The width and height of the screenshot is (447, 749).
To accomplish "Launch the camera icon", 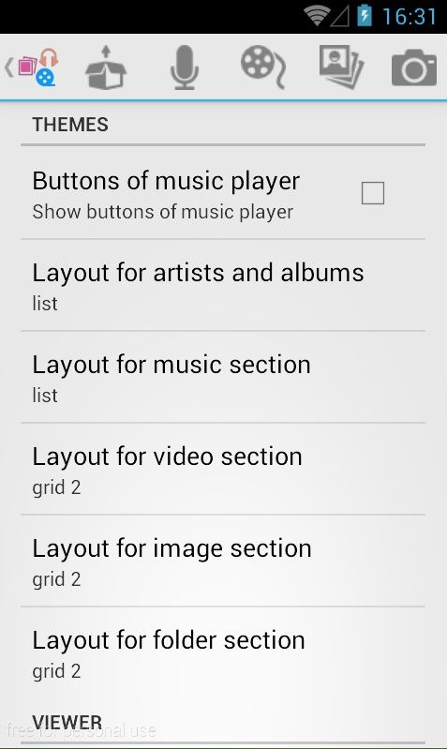I will tap(414, 67).
